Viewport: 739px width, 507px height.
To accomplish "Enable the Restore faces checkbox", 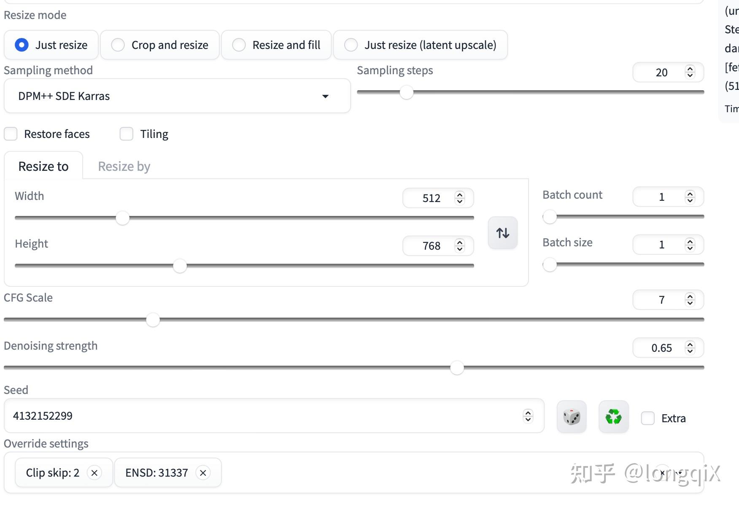I will 11,134.
